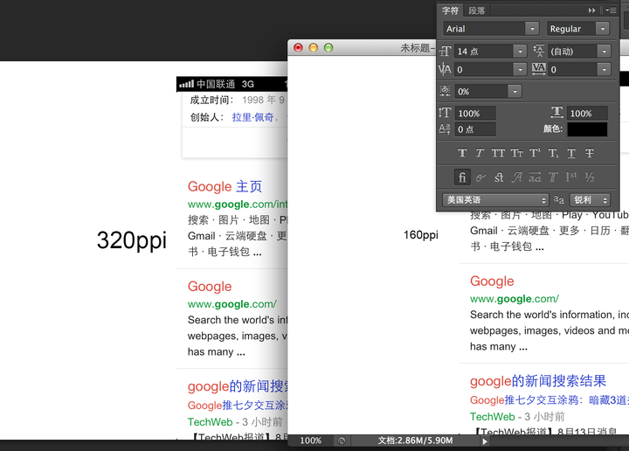This screenshot has height=451, width=629.
Task: Click the red Google title in 160ppi image
Action: 492,281
